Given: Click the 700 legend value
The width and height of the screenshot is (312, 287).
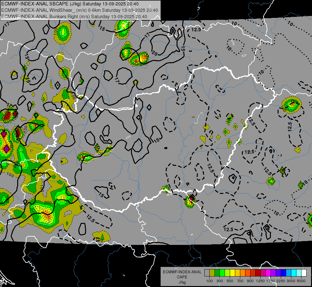Looking at the screenshot, I should tap(240, 281).
